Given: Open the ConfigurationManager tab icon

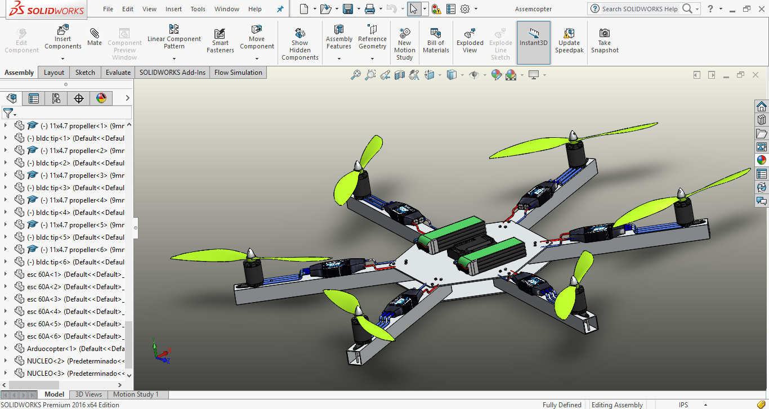Looking at the screenshot, I should point(56,98).
